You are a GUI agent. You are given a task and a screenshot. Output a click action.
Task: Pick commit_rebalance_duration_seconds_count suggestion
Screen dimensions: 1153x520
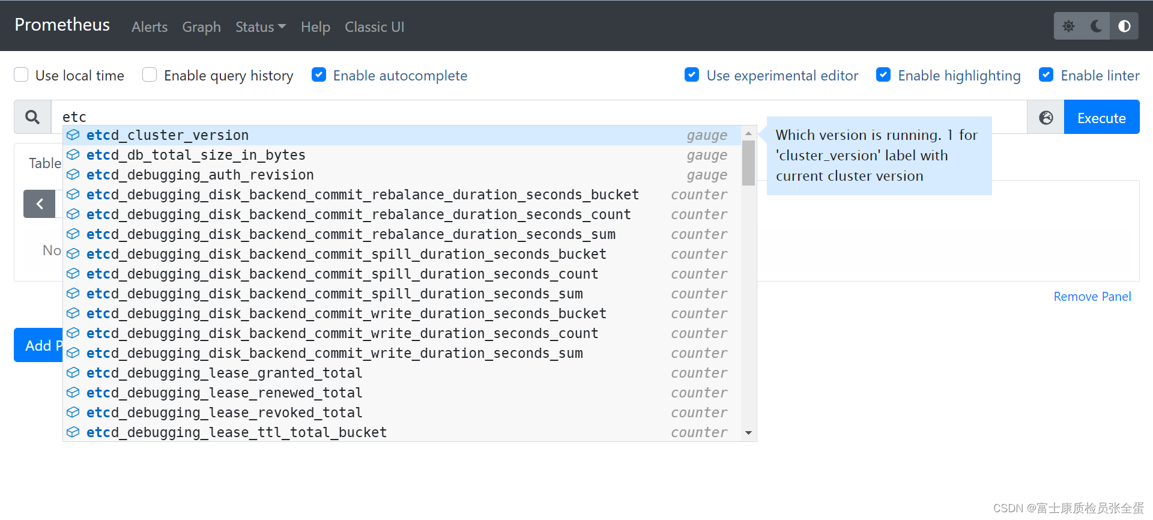point(402,214)
